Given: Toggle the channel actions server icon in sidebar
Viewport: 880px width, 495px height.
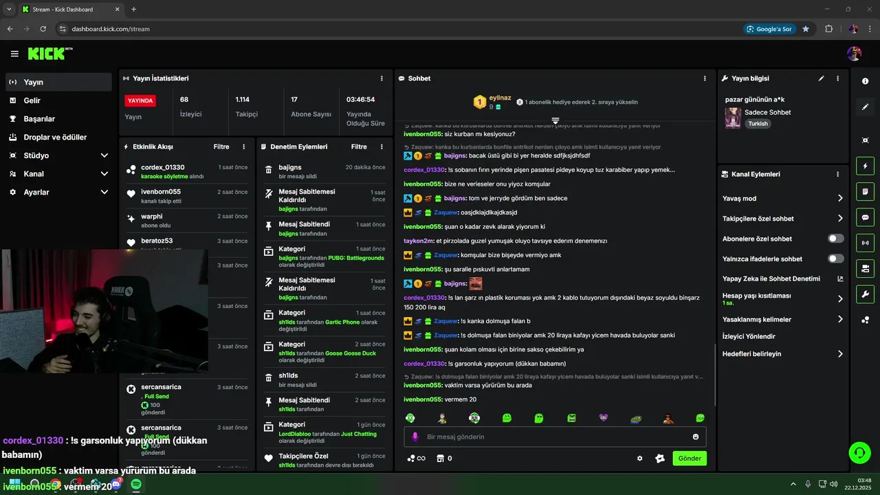Looking at the screenshot, I should [865, 268].
